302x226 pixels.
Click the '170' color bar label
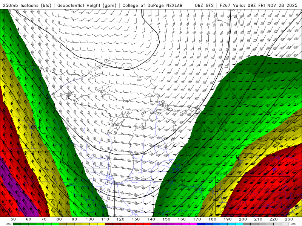coord(197,219)
